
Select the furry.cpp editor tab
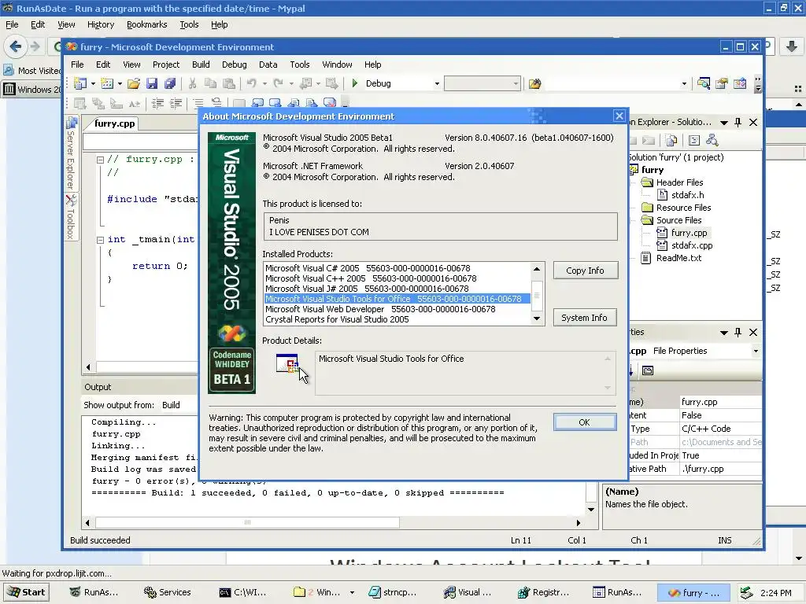(x=114, y=123)
